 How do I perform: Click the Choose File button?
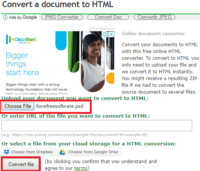[x=18, y=106]
